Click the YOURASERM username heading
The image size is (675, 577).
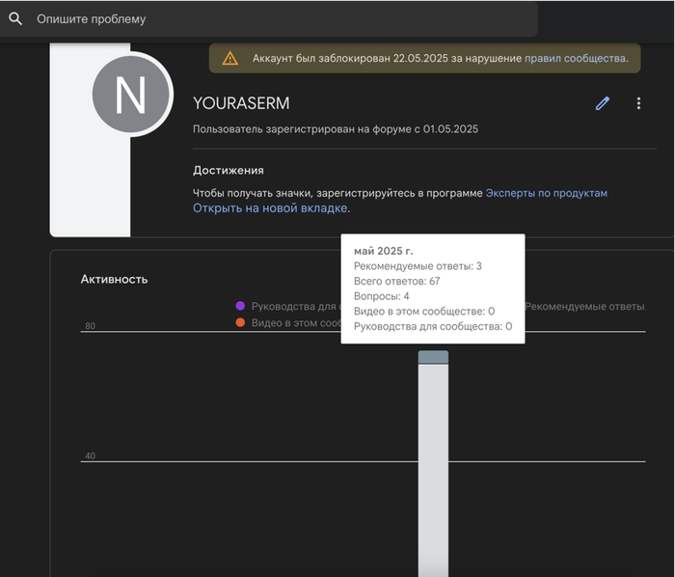[241, 103]
